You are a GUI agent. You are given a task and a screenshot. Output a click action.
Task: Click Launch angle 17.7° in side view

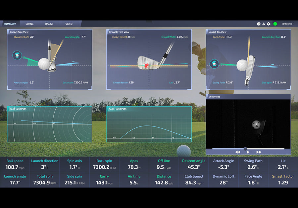(75, 37)
